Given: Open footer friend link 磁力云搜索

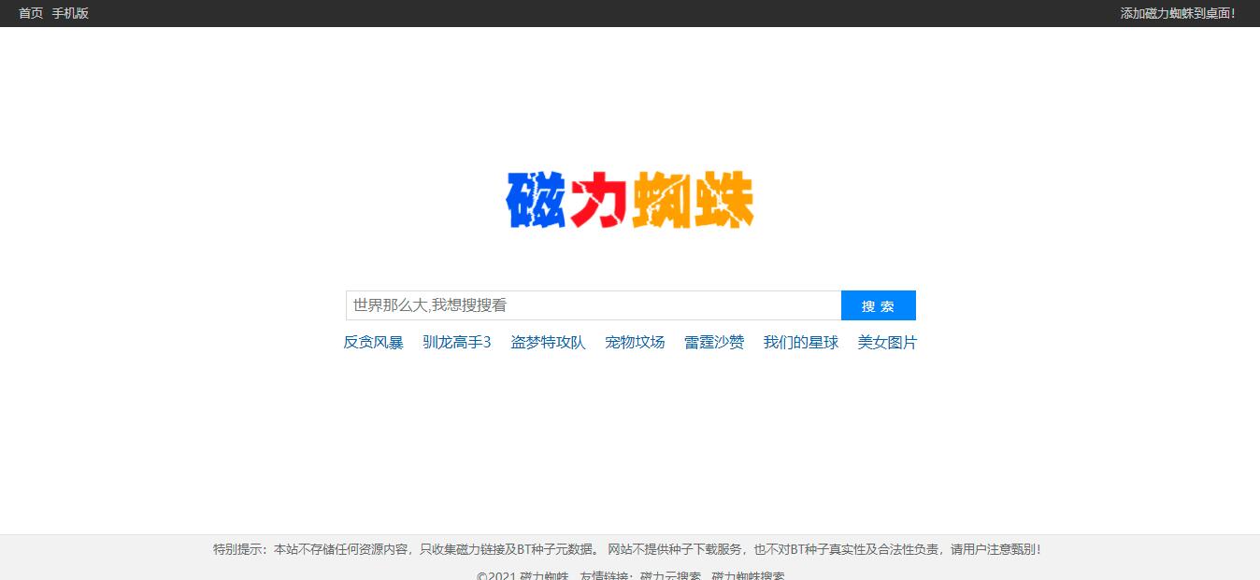Looking at the screenshot, I should point(670,575).
